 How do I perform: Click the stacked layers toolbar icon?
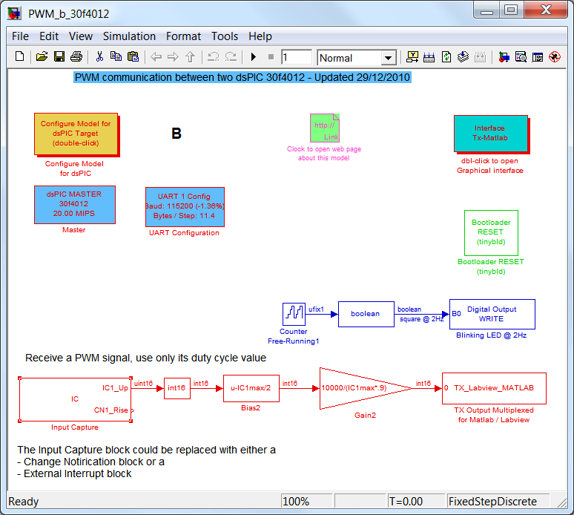463,57
